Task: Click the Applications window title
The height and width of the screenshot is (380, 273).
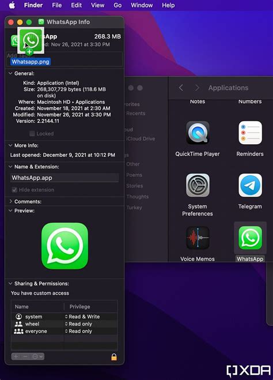Action: pyautogui.click(x=228, y=88)
